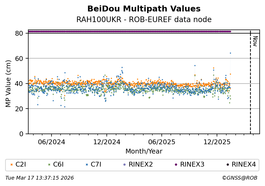Select the C2I legend label
The height and width of the screenshot is (186, 265).
pyautogui.click(x=21, y=165)
